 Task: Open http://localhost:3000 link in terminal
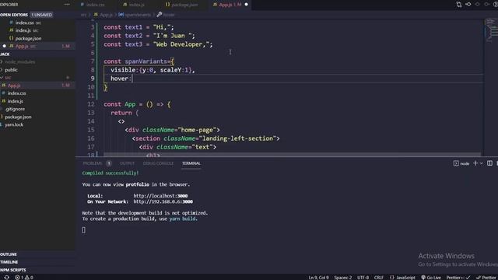tap(160, 196)
